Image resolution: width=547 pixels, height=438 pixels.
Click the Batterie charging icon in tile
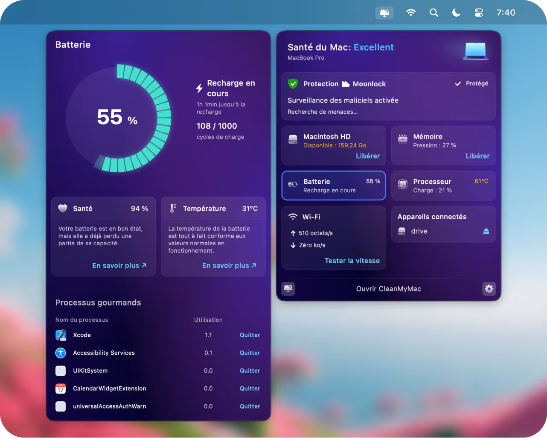pos(293,184)
